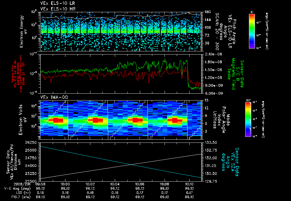Click the 15 polar angle index tick

(x=206, y=100)
